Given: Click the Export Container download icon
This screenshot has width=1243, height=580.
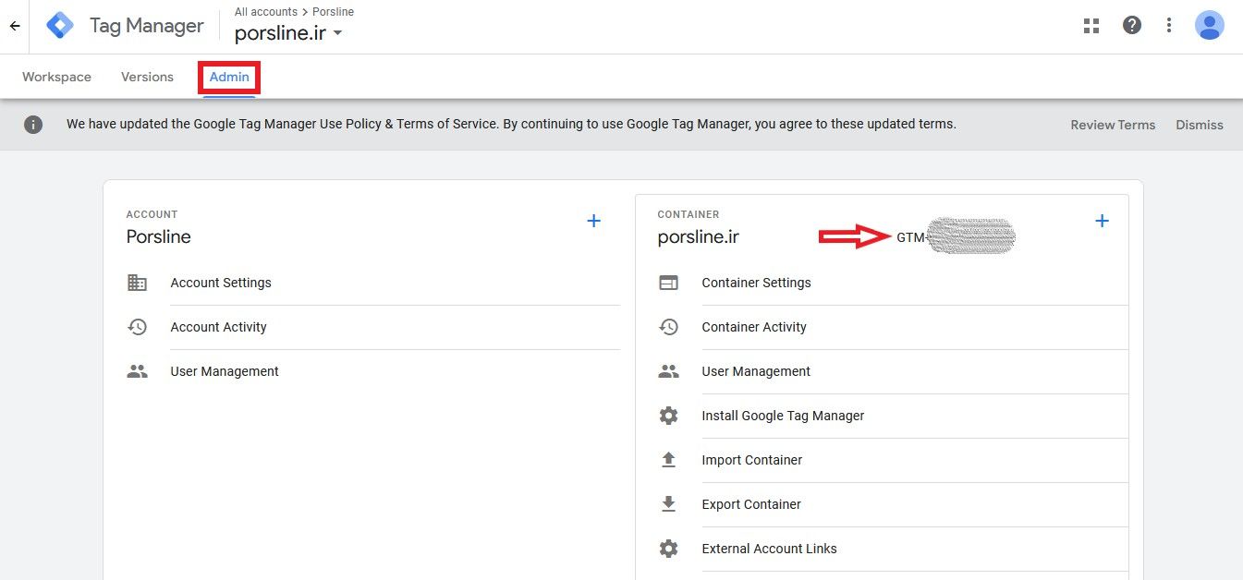Looking at the screenshot, I should coord(668,504).
